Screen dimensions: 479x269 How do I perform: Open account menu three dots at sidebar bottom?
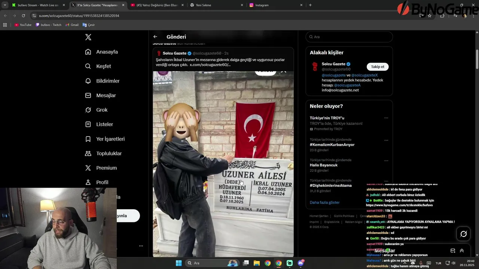click(141, 246)
